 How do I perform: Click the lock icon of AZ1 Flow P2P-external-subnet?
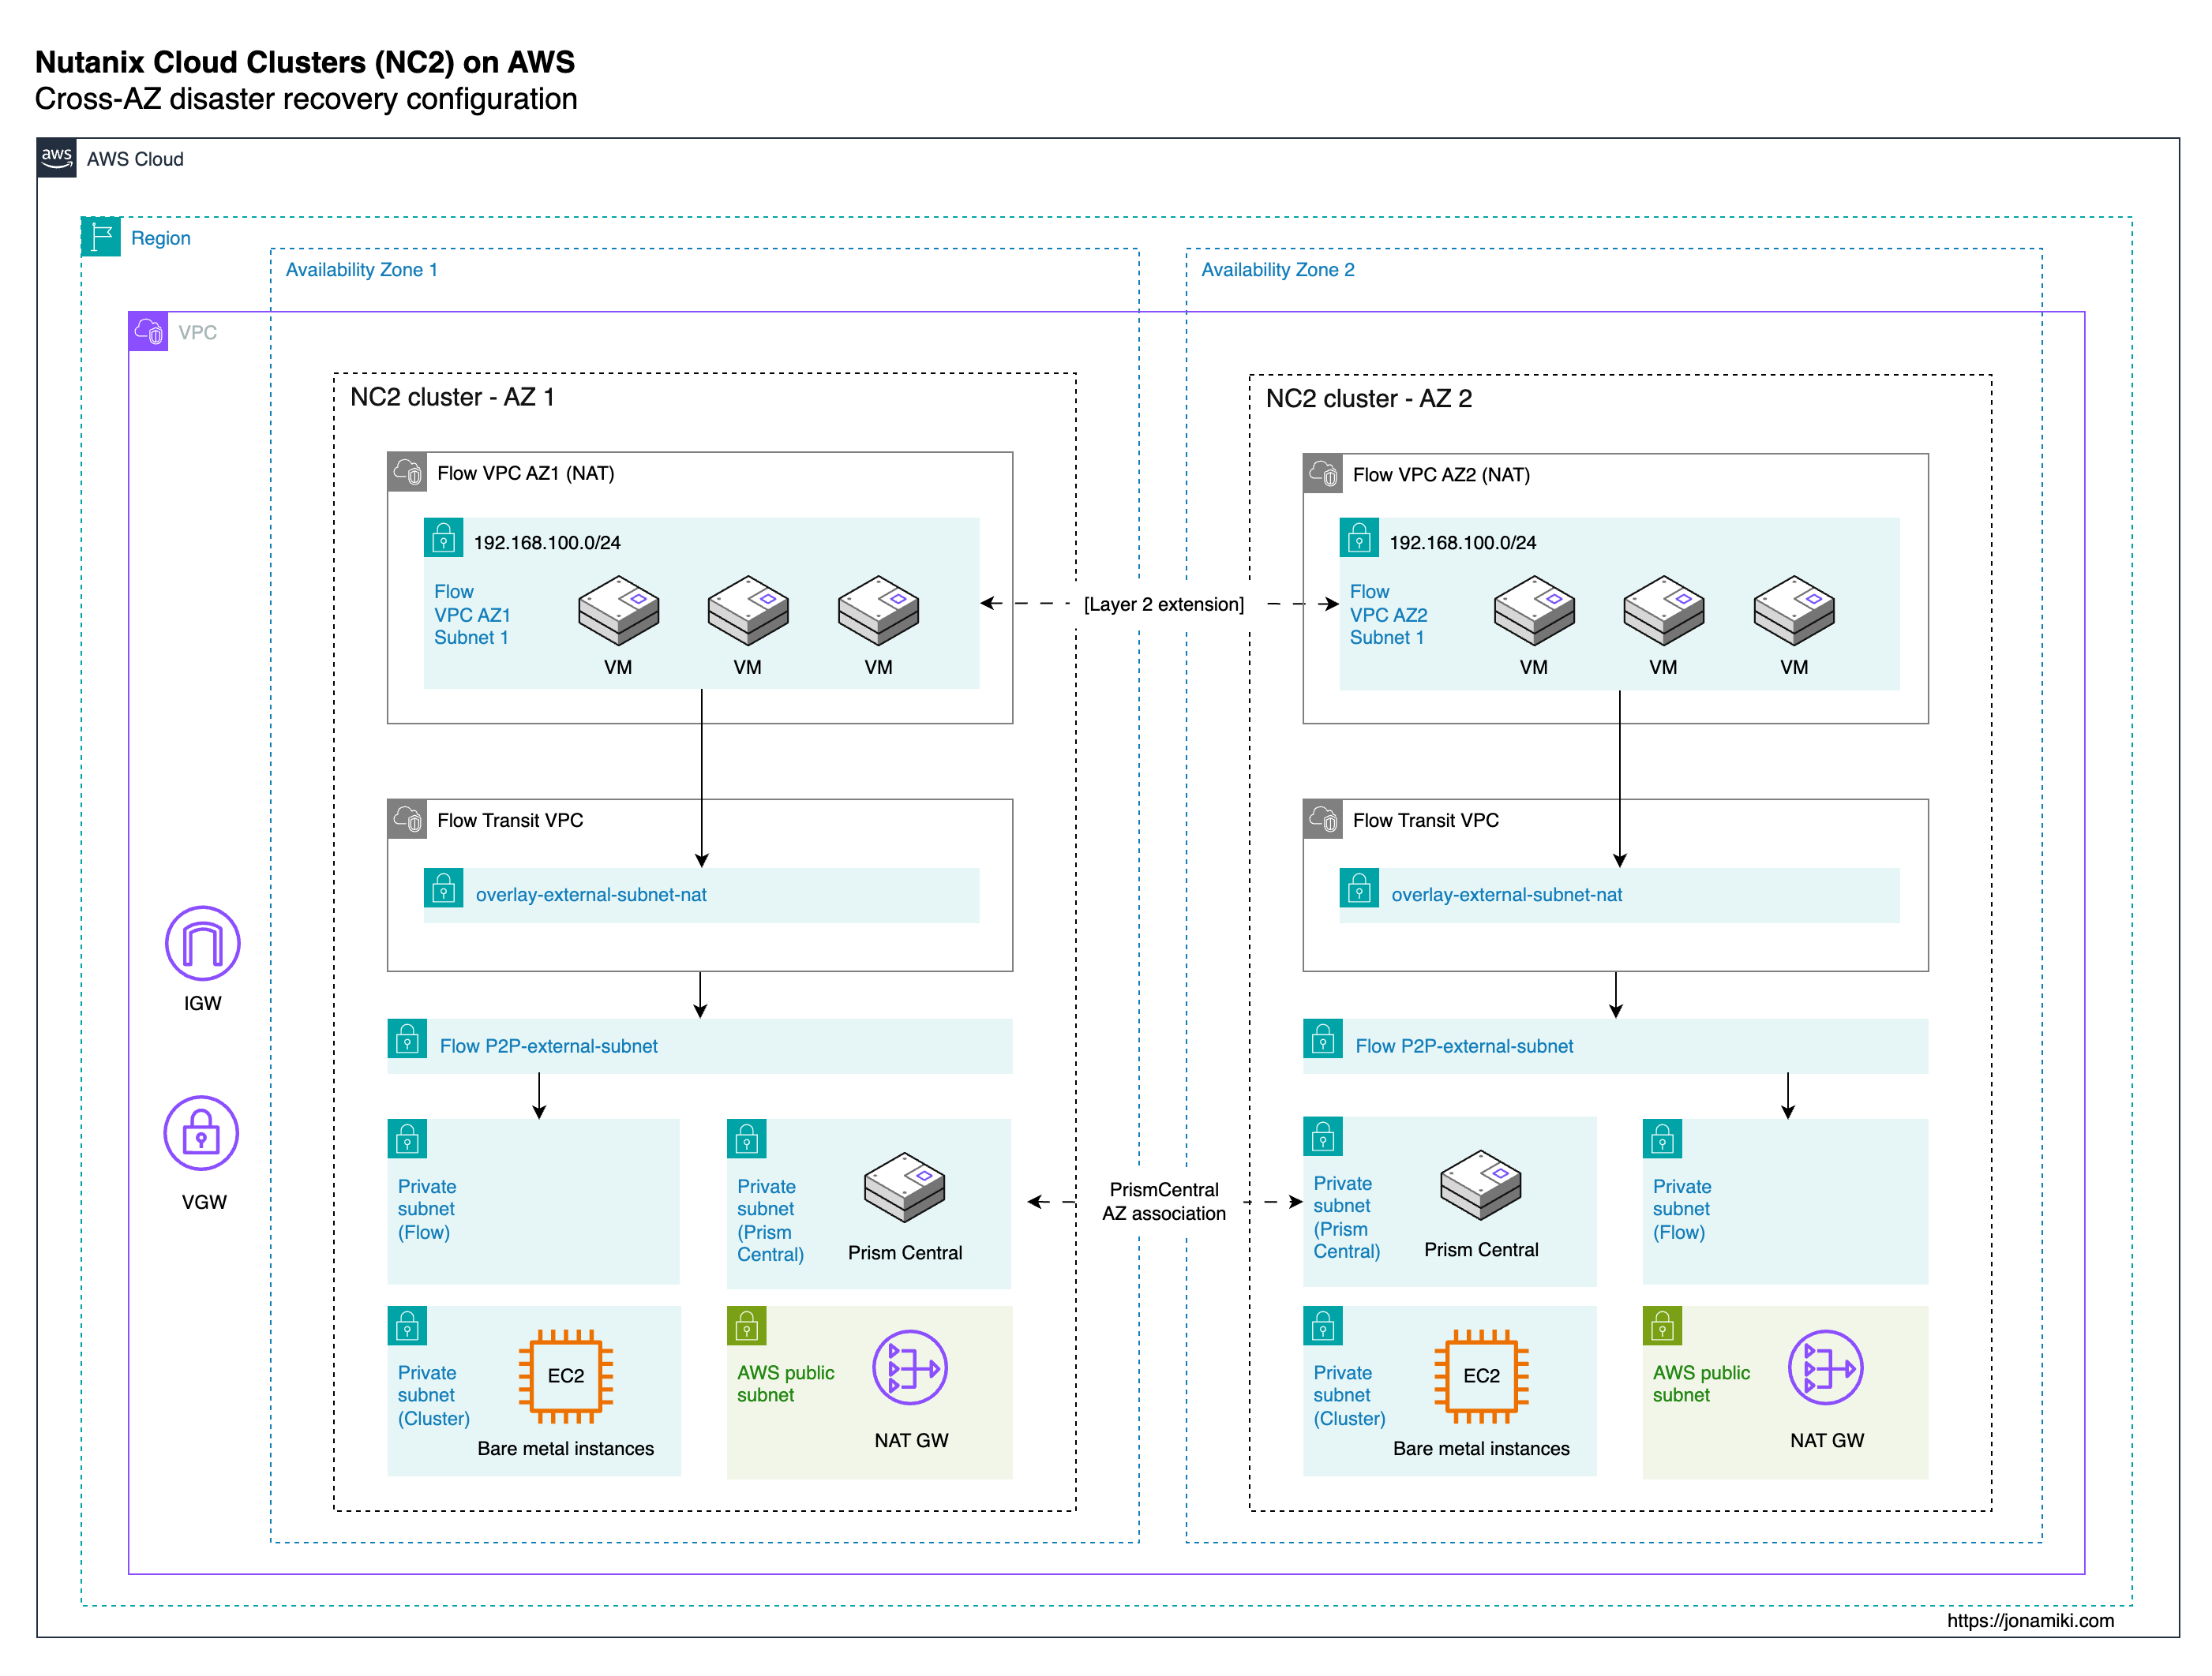click(407, 1039)
